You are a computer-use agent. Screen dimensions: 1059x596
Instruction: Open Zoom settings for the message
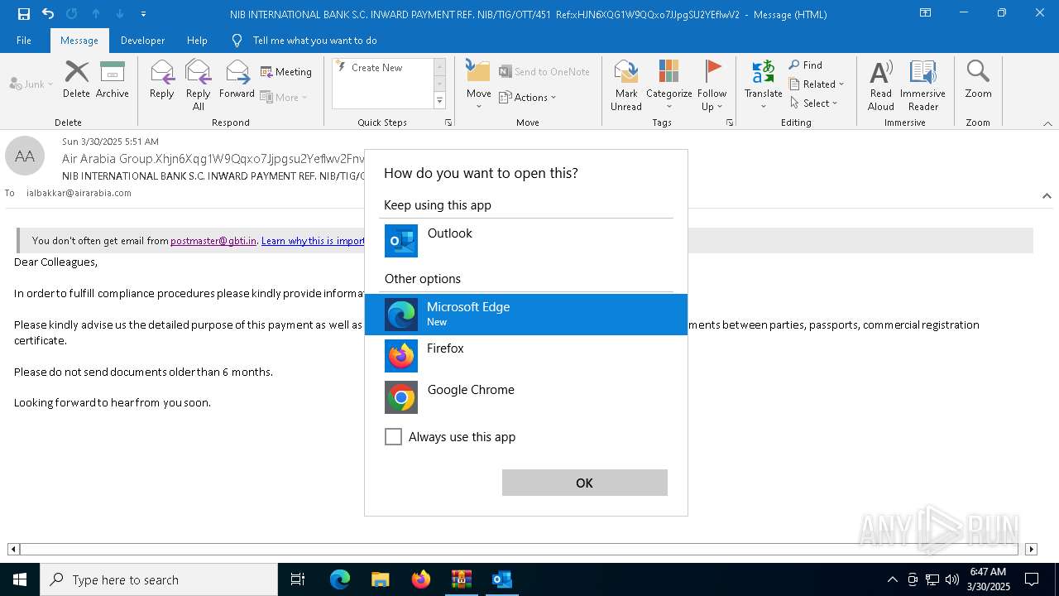[x=978, y=80]
